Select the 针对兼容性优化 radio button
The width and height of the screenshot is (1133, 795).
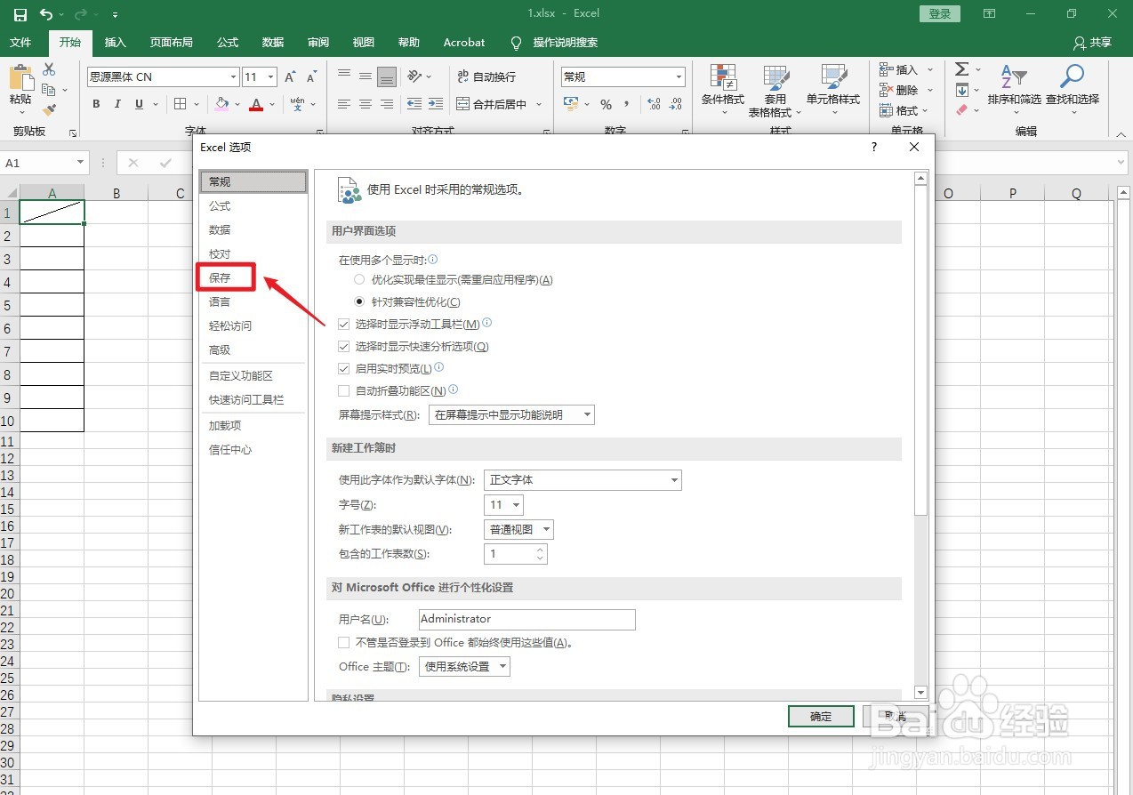358,301
